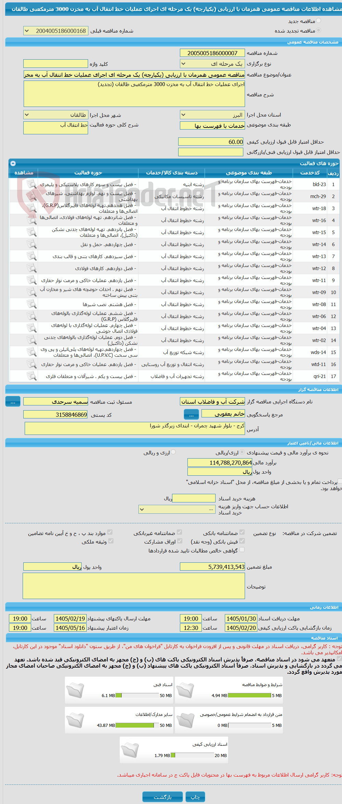Viewport: 342px width, 804px height.
Task: Select ارزی و ریالی radio option
Action: (x=173, y=452)
